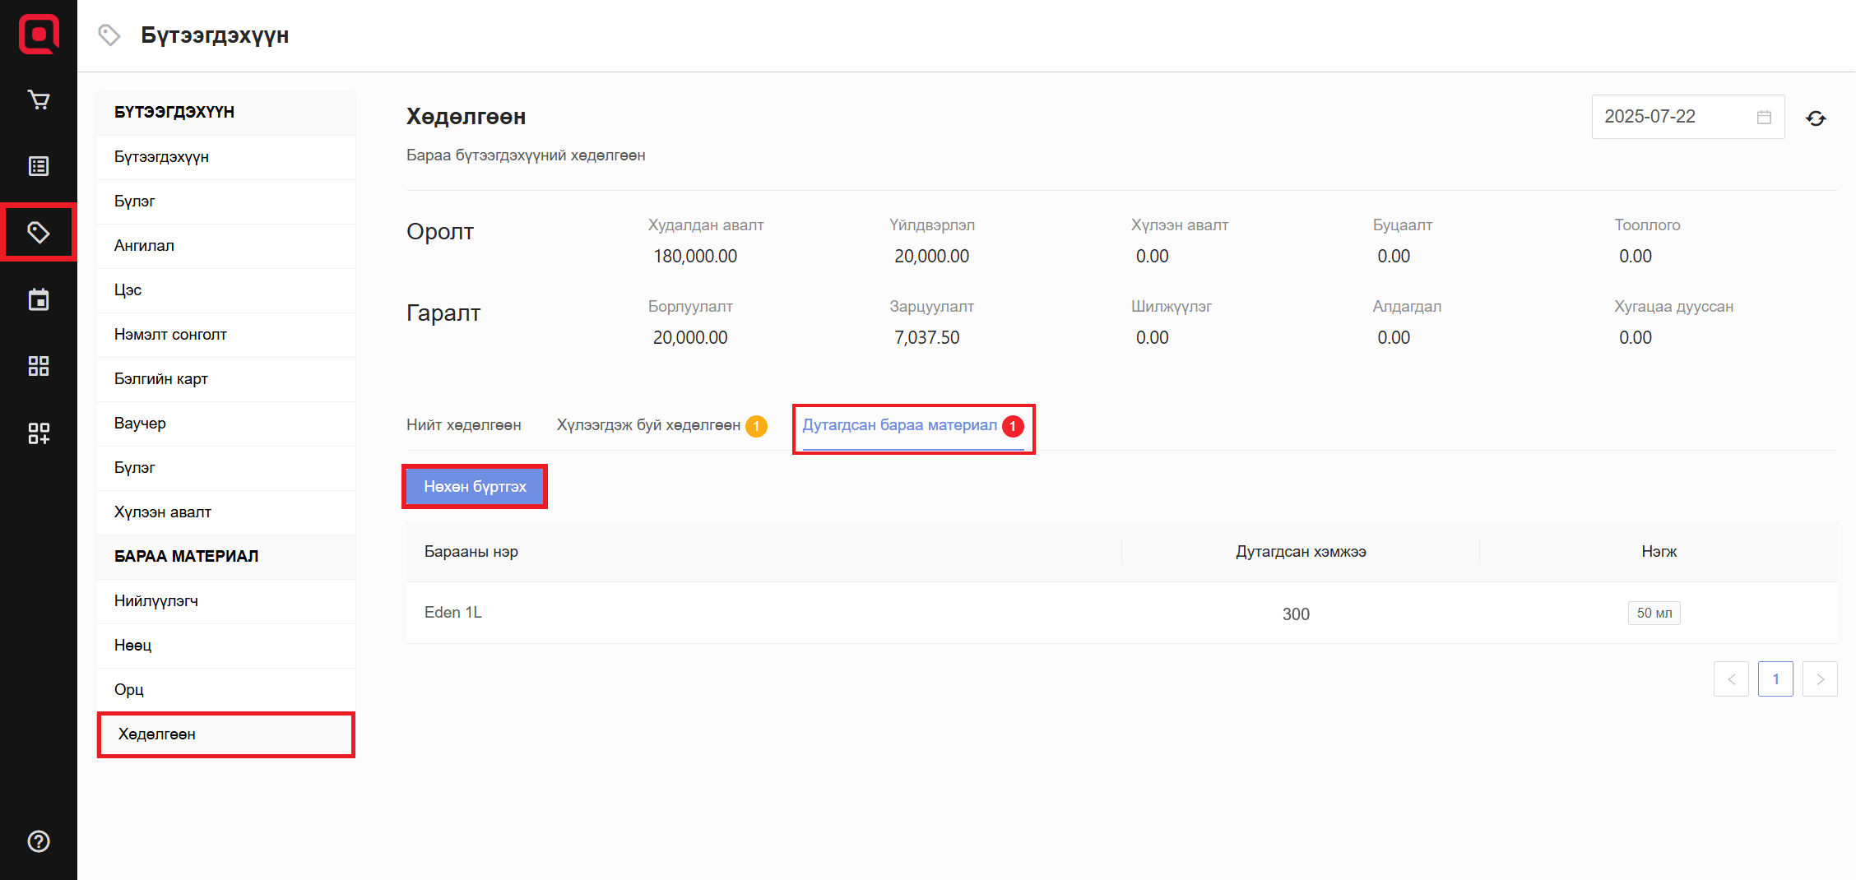Open the shopping cart sidebar icon
This screenshot has height=880, width=1856.
39,100
